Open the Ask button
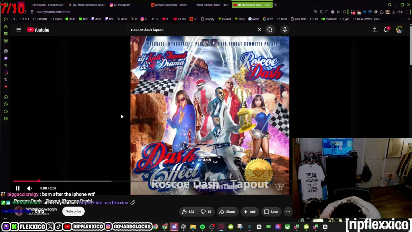This screenshot has width=412, height=232. coord(249,212)
